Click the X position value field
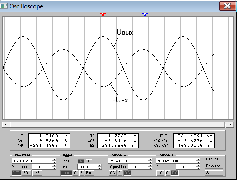 (42, 167)
